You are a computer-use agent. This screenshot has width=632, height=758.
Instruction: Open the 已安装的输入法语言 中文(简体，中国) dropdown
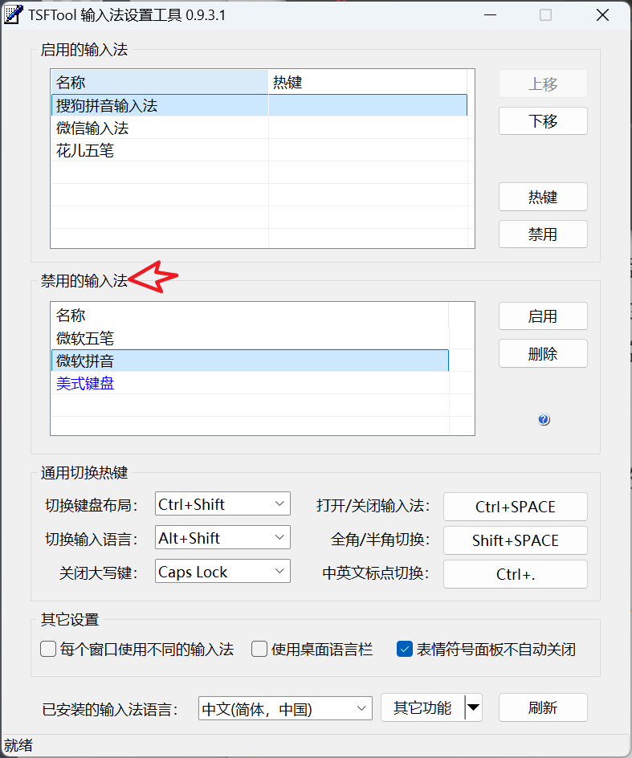(x=285, y=708)
